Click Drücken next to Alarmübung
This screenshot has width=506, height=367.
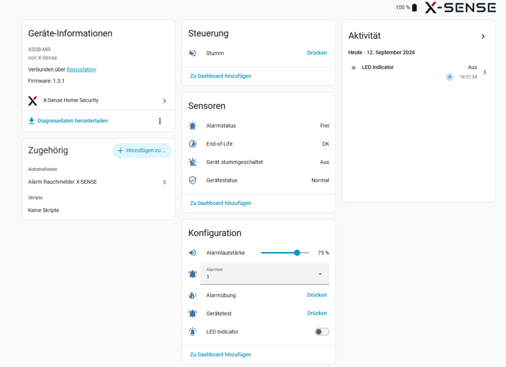(x=317, y=295)
